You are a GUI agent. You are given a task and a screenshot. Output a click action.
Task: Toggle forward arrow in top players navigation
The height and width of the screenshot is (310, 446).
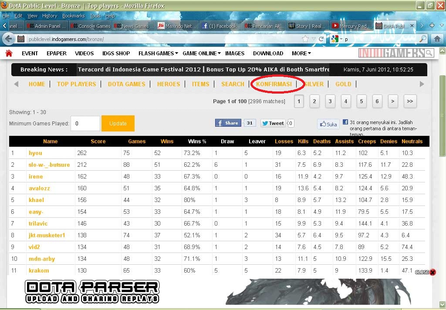(421, 84)
